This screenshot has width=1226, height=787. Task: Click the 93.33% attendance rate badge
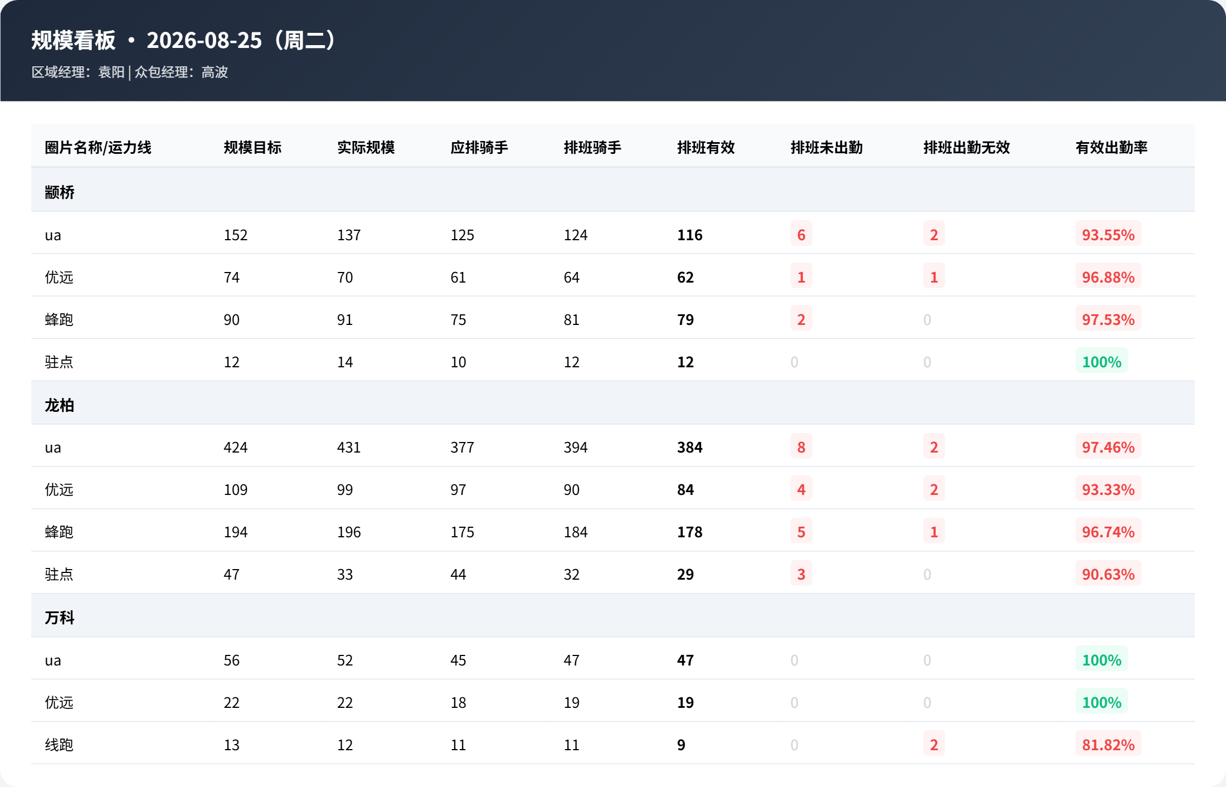pos(1108,488)
